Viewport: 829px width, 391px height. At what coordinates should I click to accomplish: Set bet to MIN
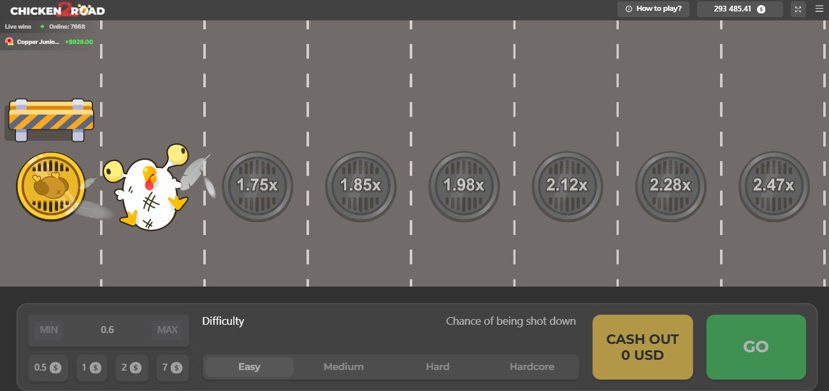click(x=48, y=330)
